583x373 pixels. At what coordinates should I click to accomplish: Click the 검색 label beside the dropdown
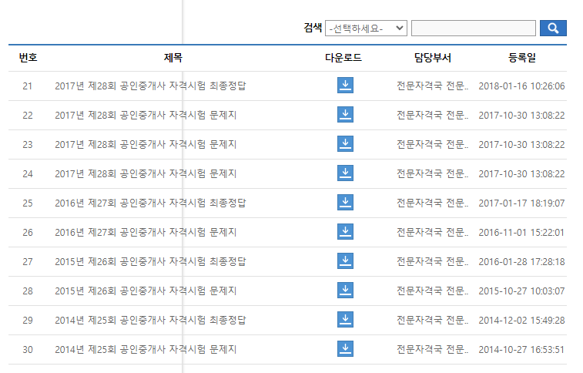pos(313,28)
